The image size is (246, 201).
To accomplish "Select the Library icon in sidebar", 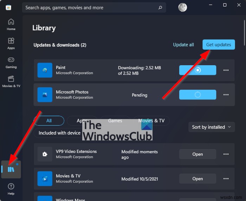I will pyautogui.click(x=11, y=169).
